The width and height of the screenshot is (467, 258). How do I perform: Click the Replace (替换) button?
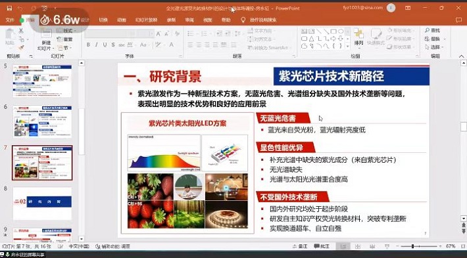[x=435, y=39]
